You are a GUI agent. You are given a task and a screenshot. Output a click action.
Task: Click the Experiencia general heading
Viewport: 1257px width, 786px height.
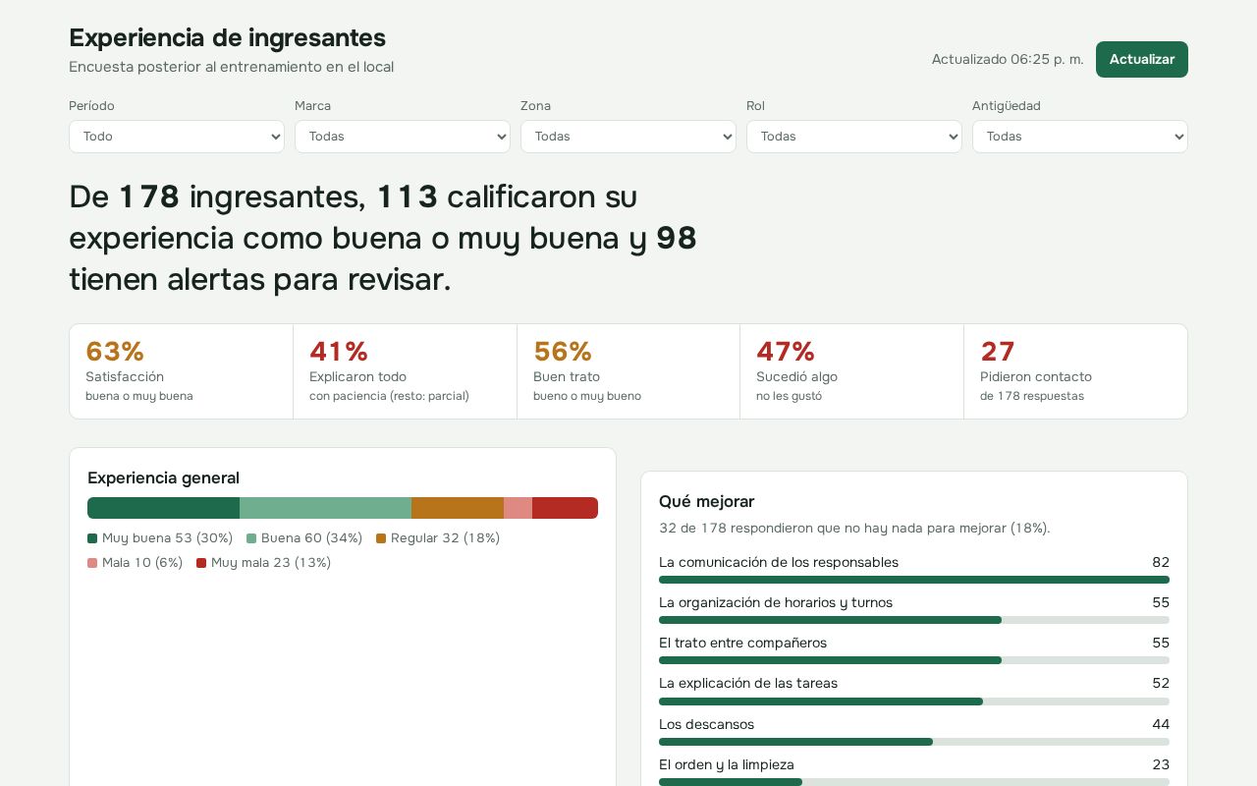(x=163, y=477)
